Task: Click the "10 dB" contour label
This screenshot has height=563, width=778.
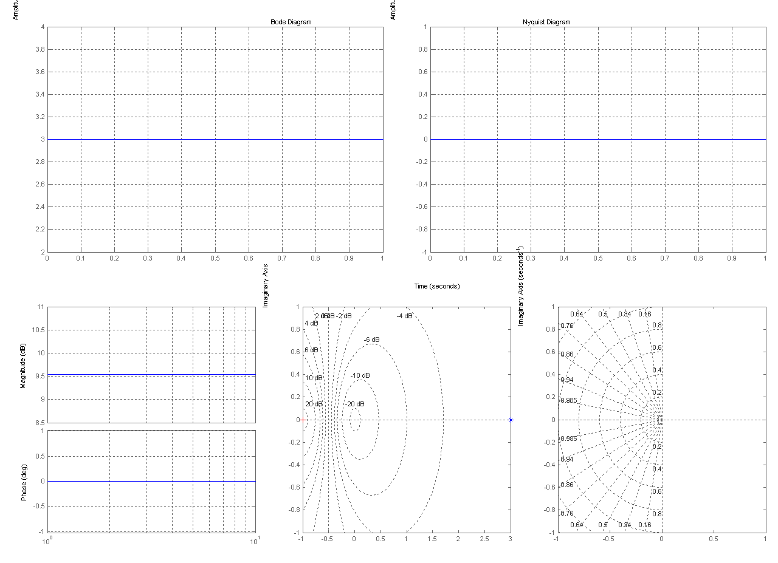Action: pos(314,378)
